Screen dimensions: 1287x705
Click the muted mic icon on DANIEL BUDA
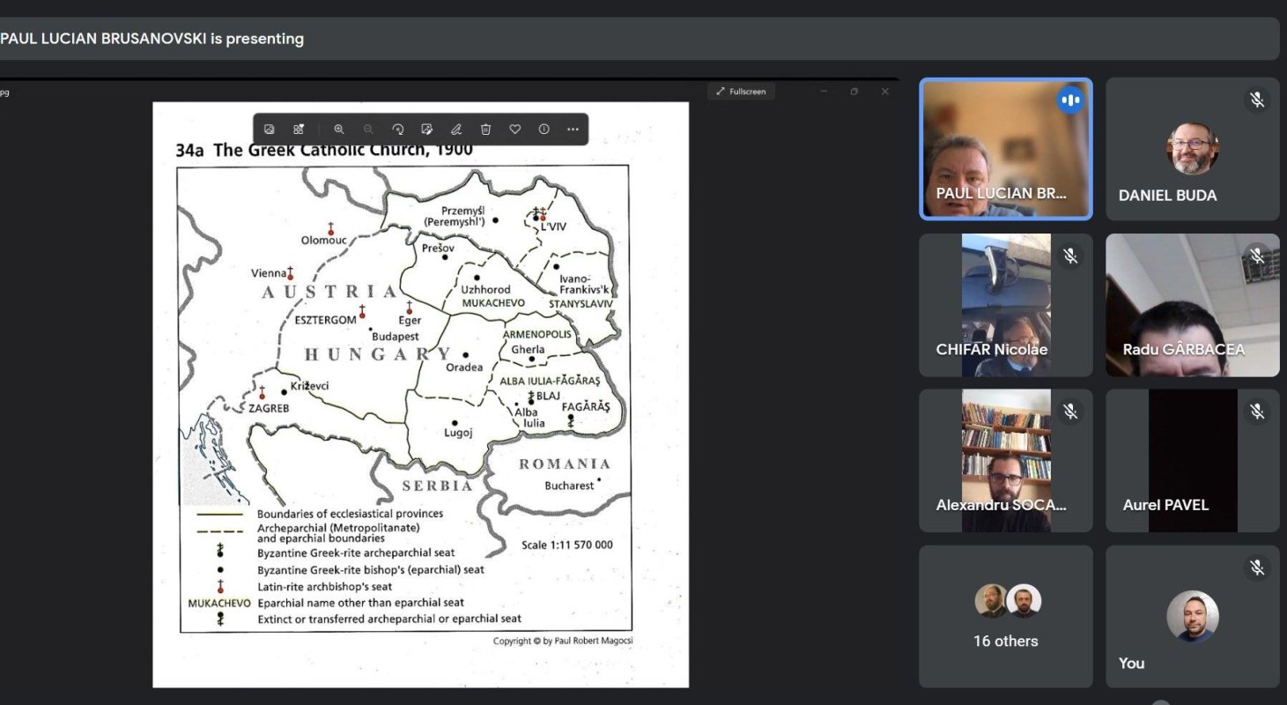1257,100
